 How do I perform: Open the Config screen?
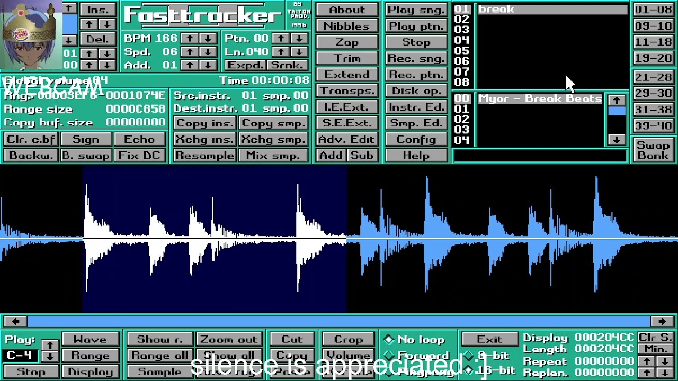click(416, 139)
